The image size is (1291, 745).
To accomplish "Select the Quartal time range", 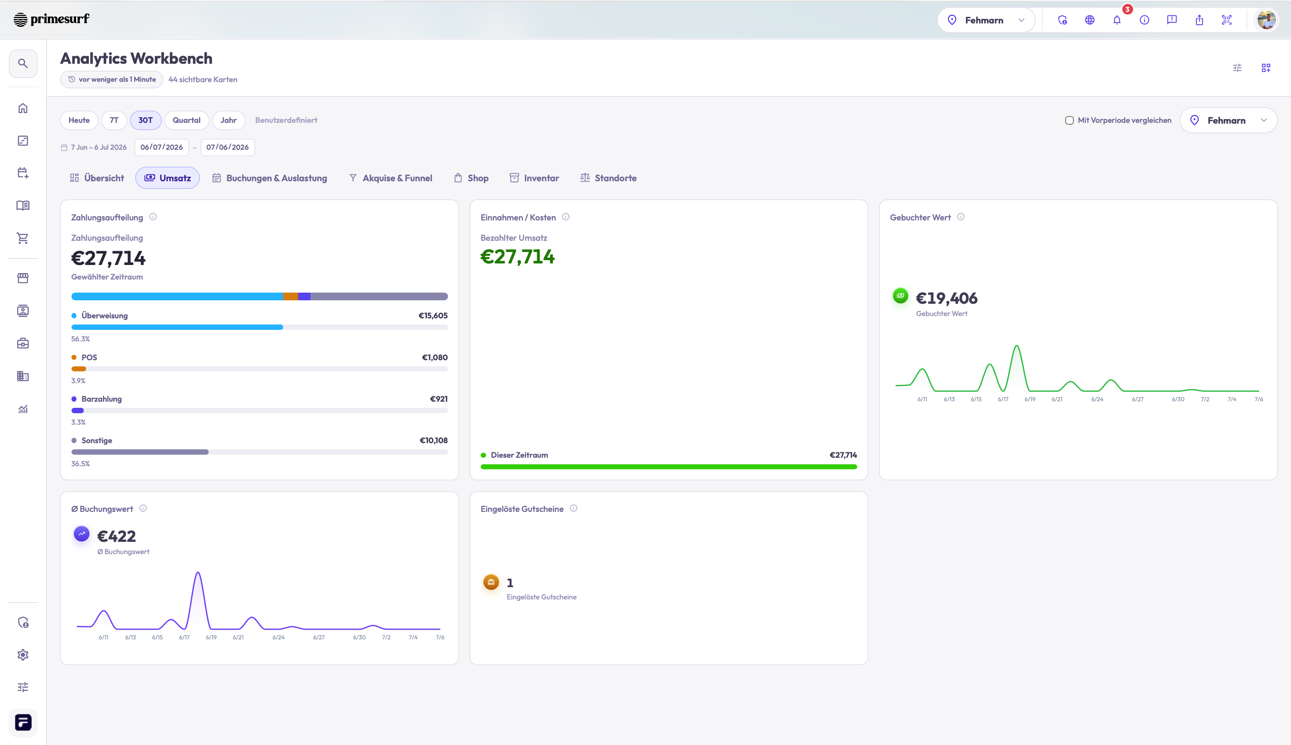I will [x=186, y=120].
